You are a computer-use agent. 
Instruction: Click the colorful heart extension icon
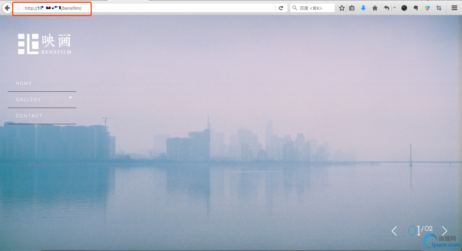point(427,8)
